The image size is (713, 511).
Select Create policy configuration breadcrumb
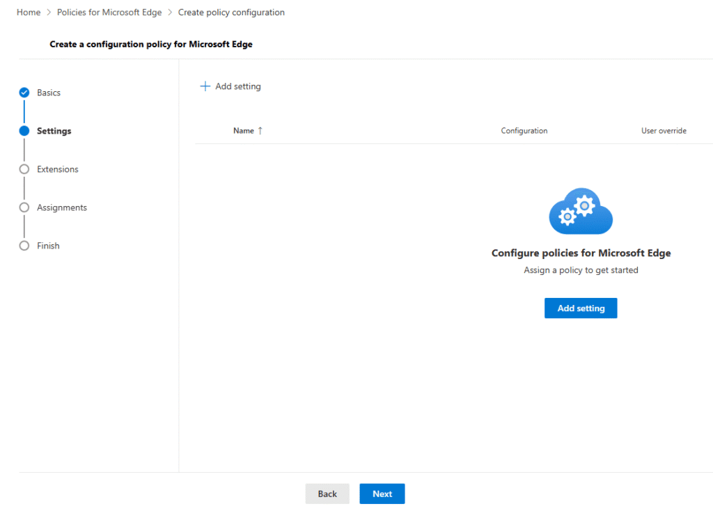[231, 13]
